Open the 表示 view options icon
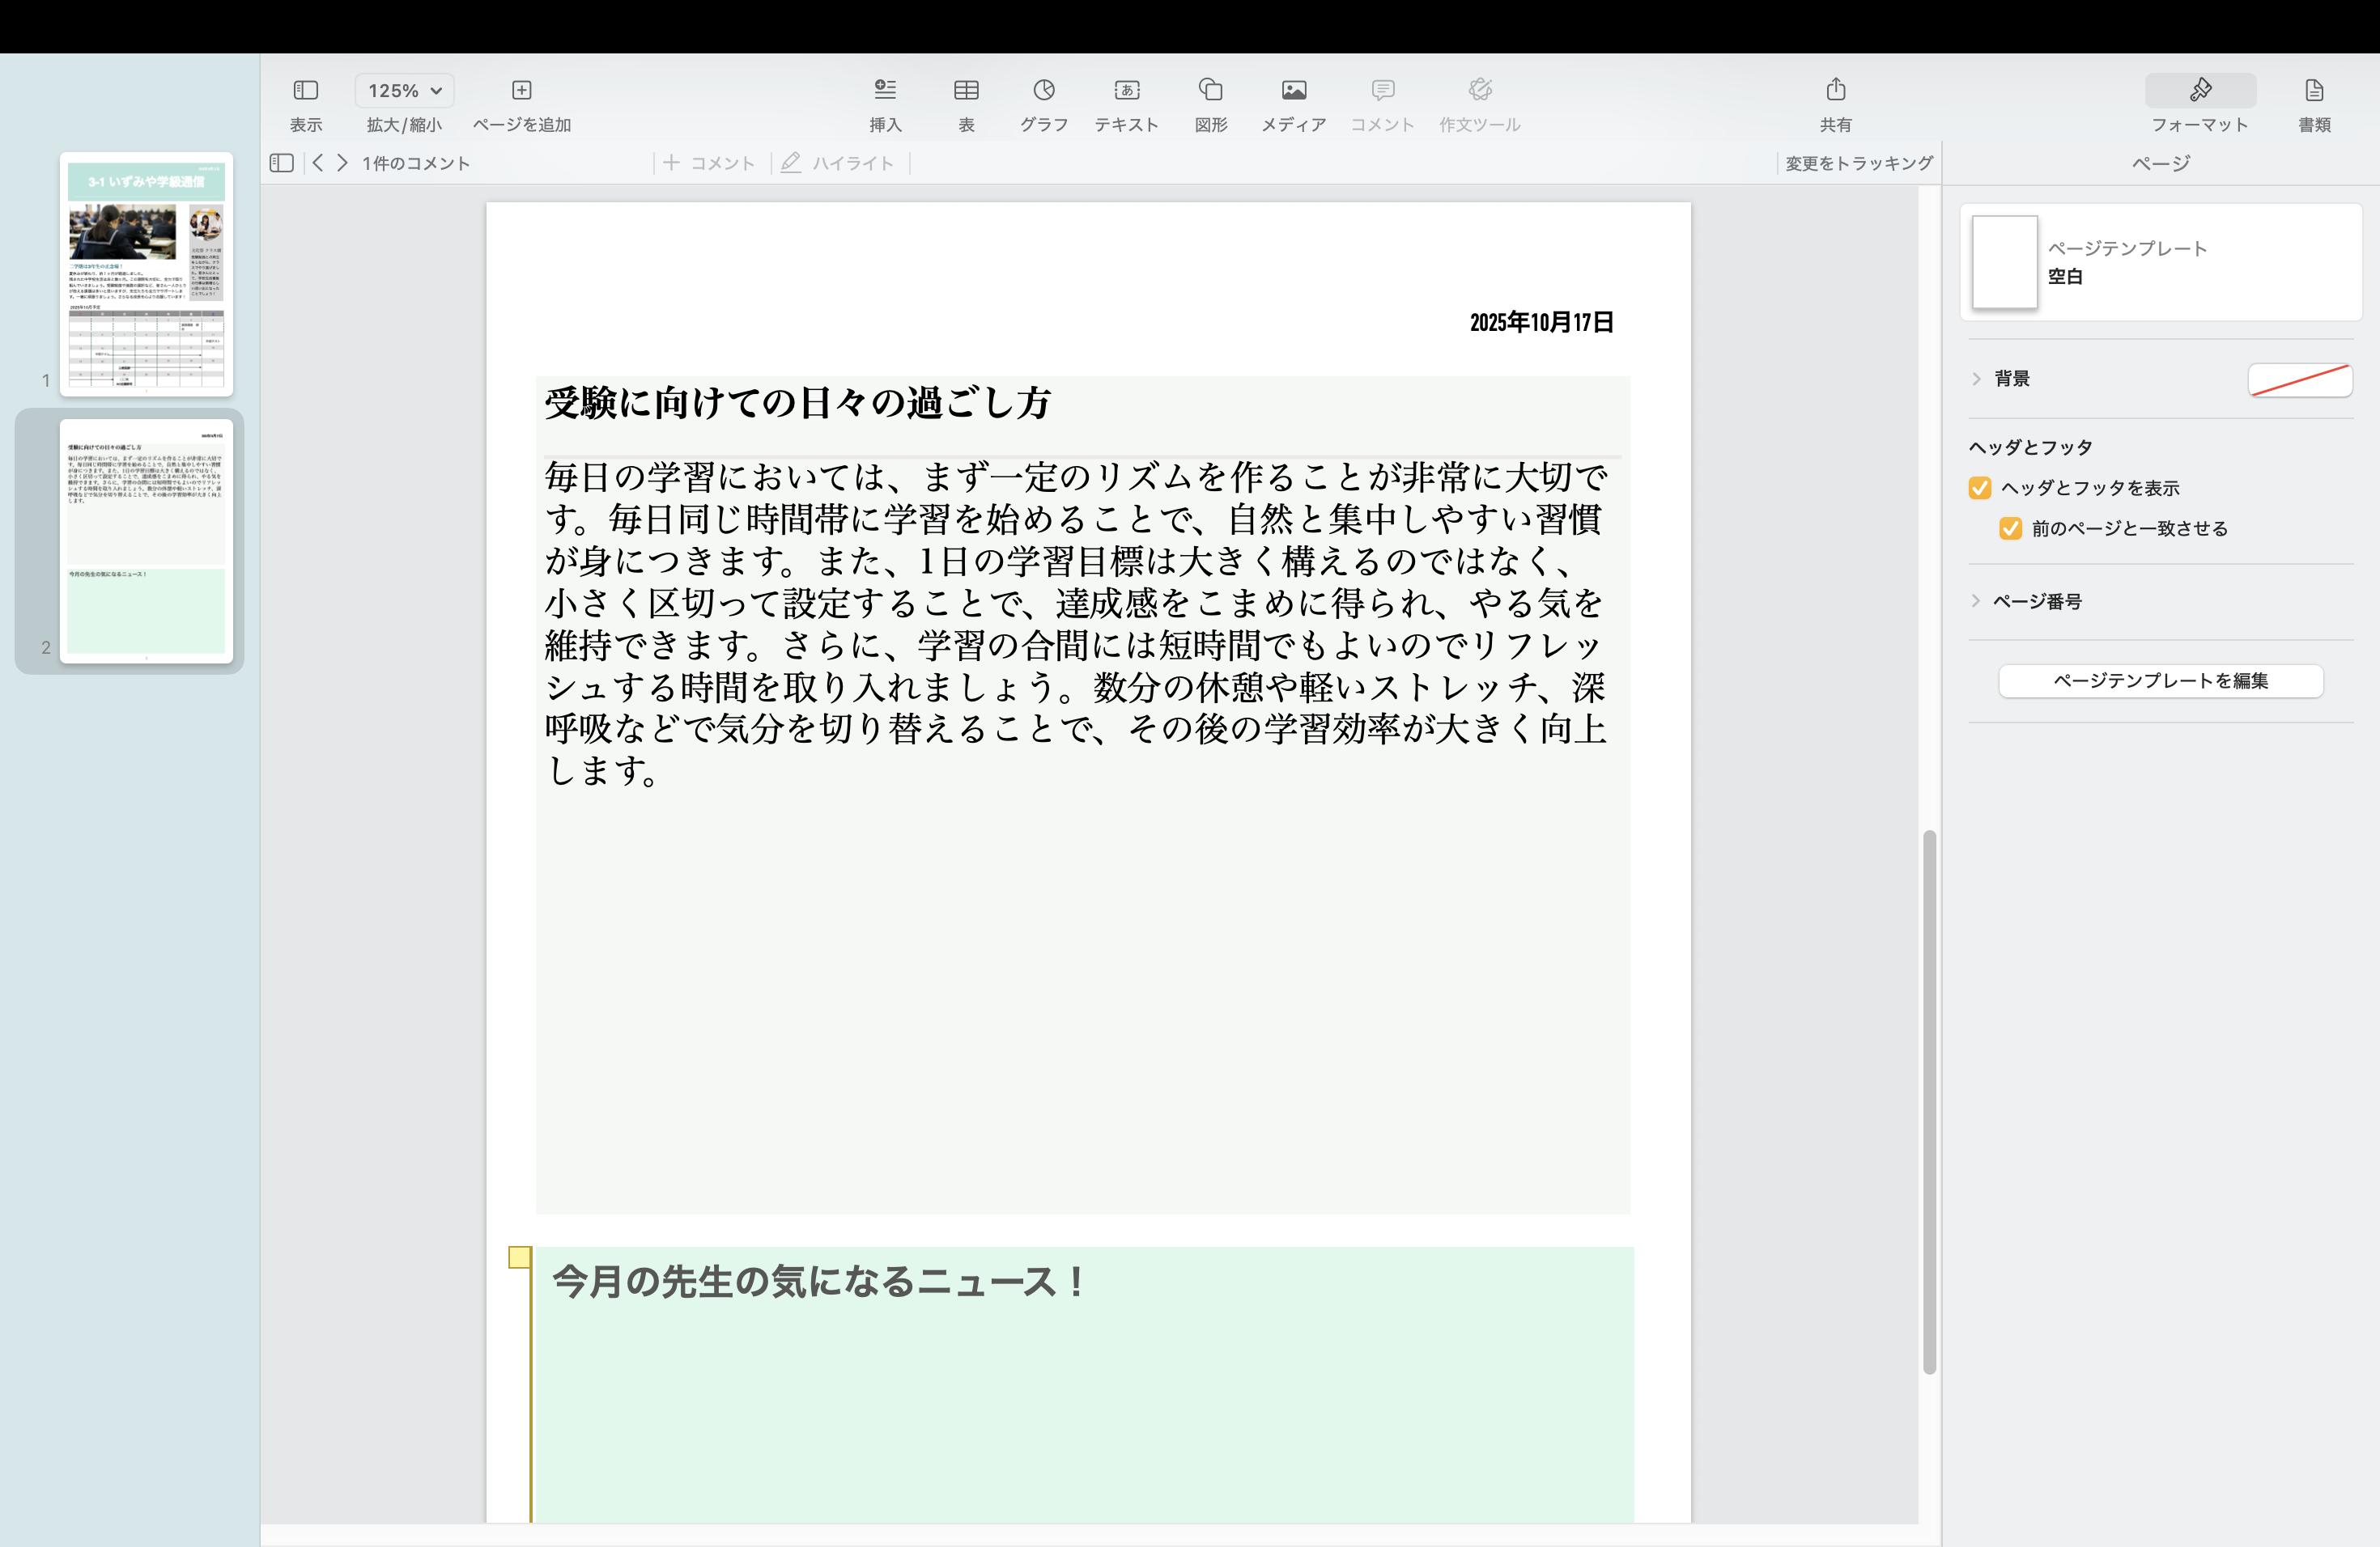 pos(305,91)
